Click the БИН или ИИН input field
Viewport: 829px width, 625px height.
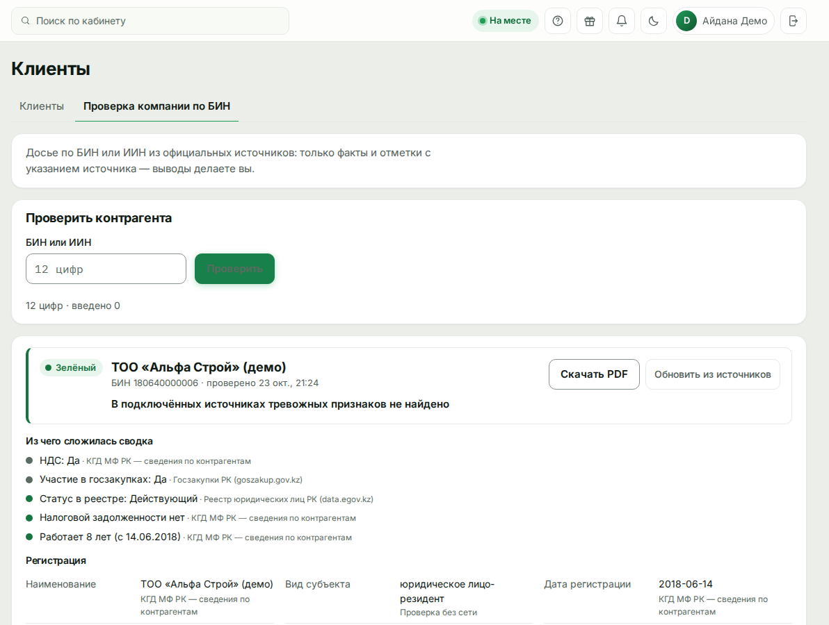106,269
